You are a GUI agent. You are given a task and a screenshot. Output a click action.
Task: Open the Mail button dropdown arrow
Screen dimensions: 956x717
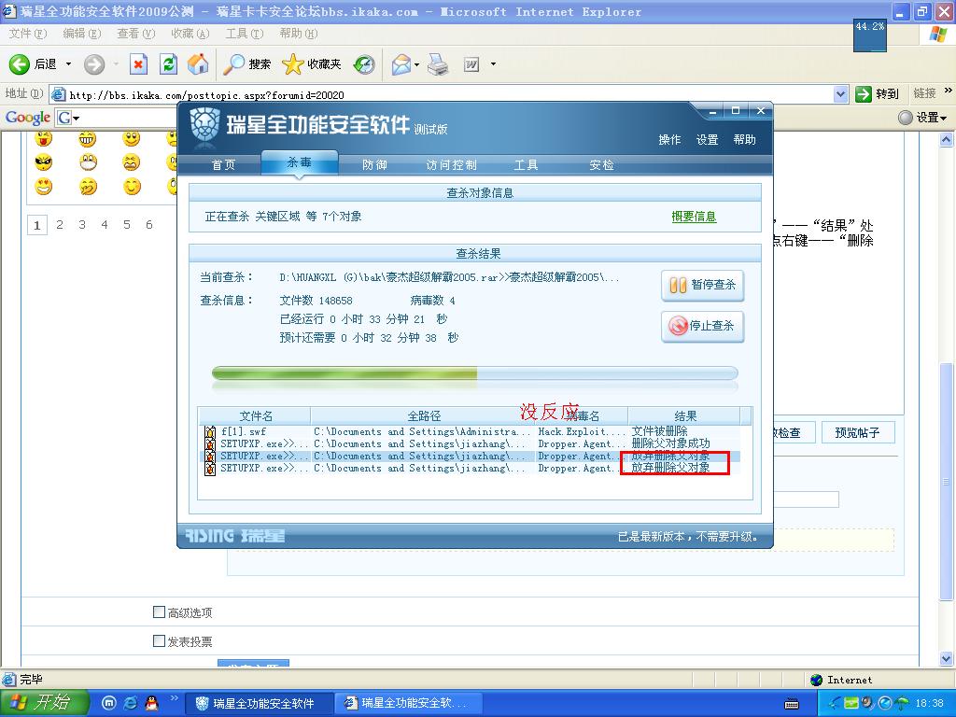pos(416,64)
